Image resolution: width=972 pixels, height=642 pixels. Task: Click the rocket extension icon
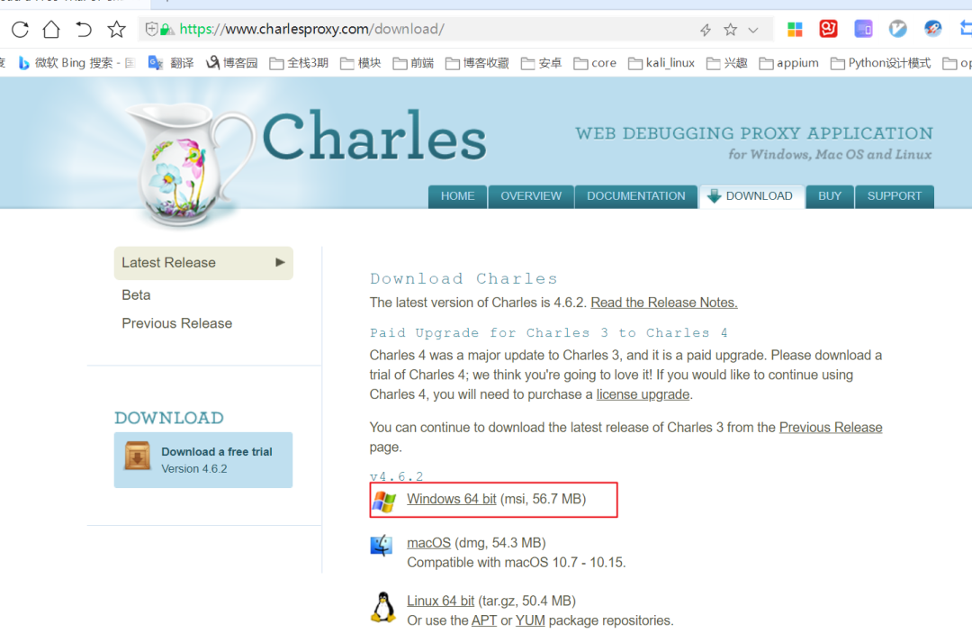click(x=932, y=29)
